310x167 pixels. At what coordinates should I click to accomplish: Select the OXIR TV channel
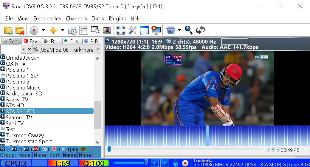click(16, 64)
